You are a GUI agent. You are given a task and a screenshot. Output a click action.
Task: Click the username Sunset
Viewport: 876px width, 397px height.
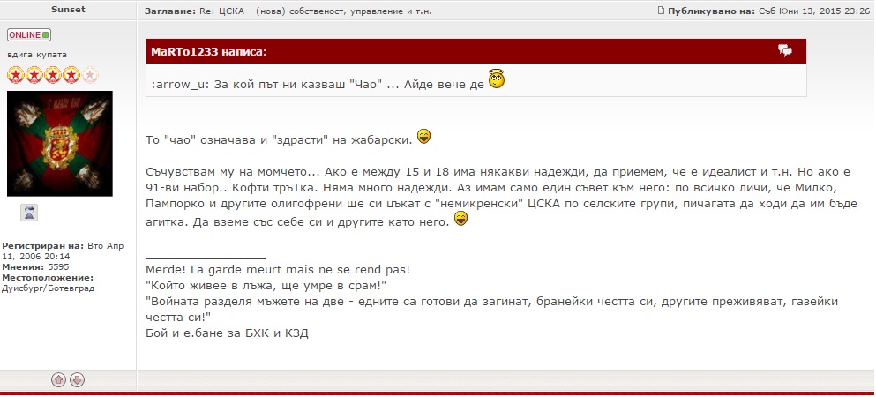[68, 11]
